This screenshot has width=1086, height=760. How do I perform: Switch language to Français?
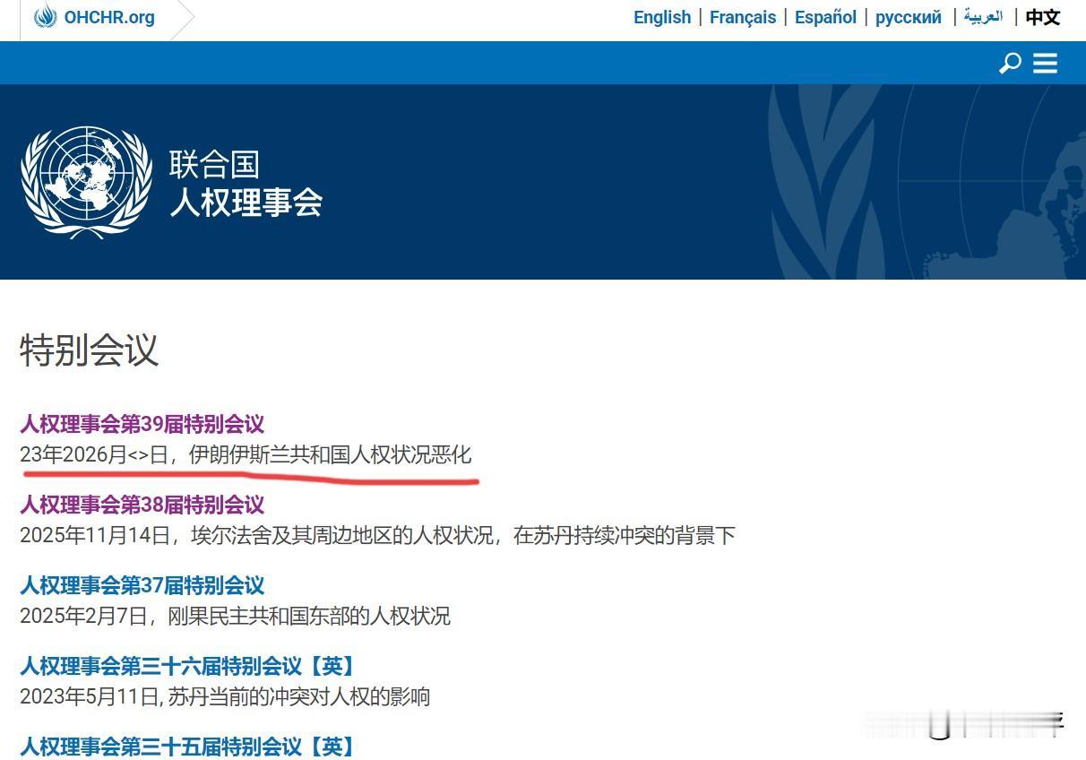click(743, 17)
